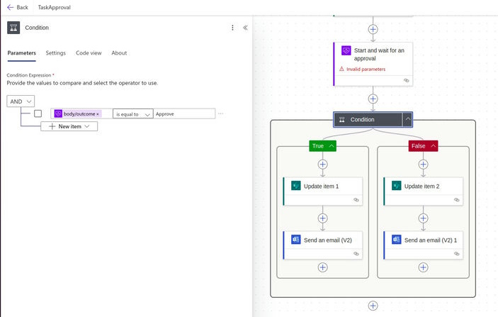Collapse the False branch
The width and height of the screenshot is (498, 317).
pos(433,145)
